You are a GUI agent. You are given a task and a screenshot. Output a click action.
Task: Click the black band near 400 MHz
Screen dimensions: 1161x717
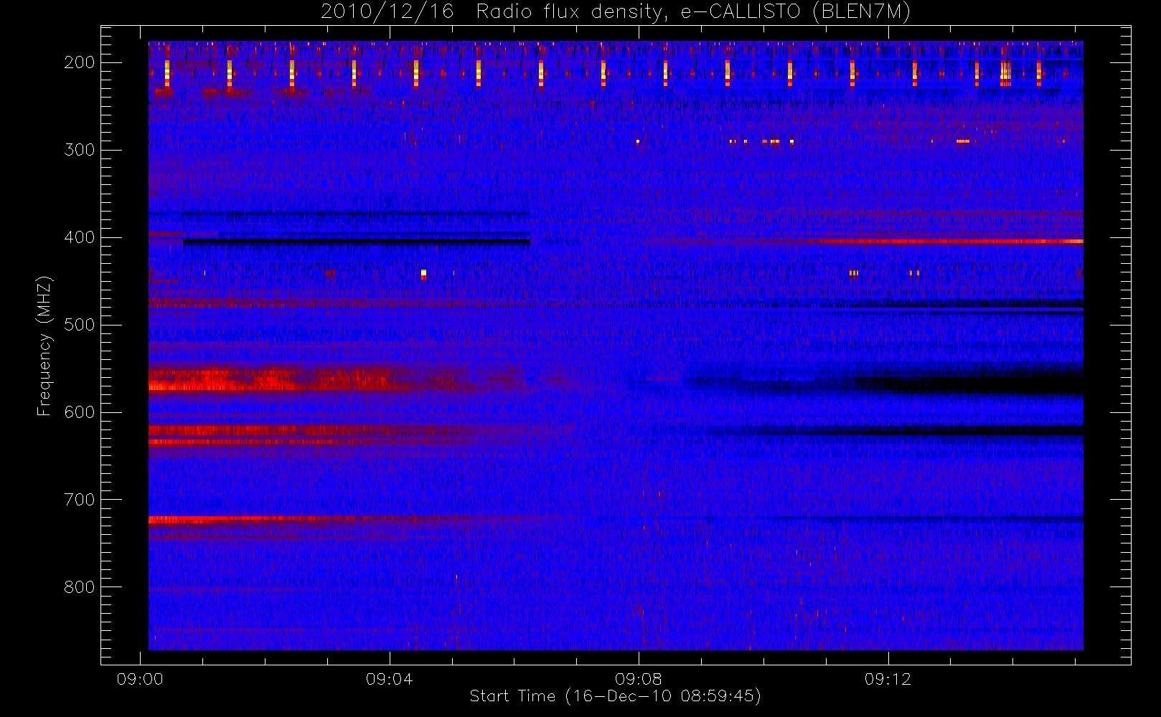pos(357,242)
